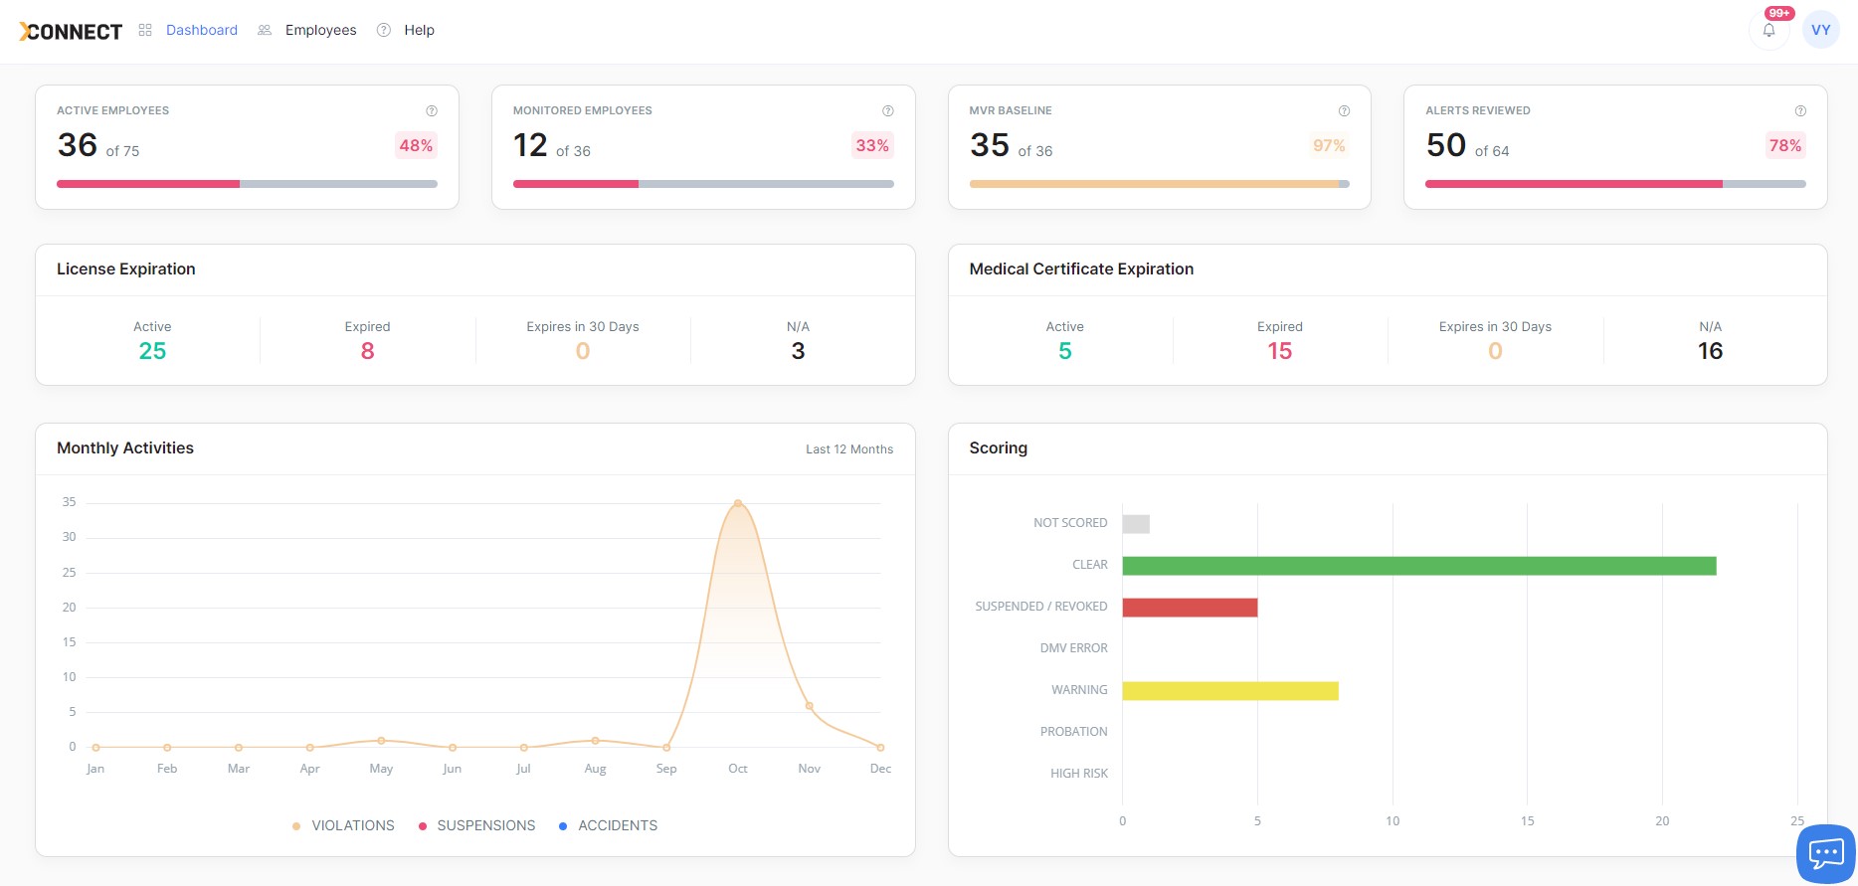The width and height of the screenshot is (1858, 886).
Task: Click License Expires in 30 Days count
Action: click(583, 351)
